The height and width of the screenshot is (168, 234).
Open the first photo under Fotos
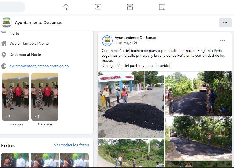point(15,160)
